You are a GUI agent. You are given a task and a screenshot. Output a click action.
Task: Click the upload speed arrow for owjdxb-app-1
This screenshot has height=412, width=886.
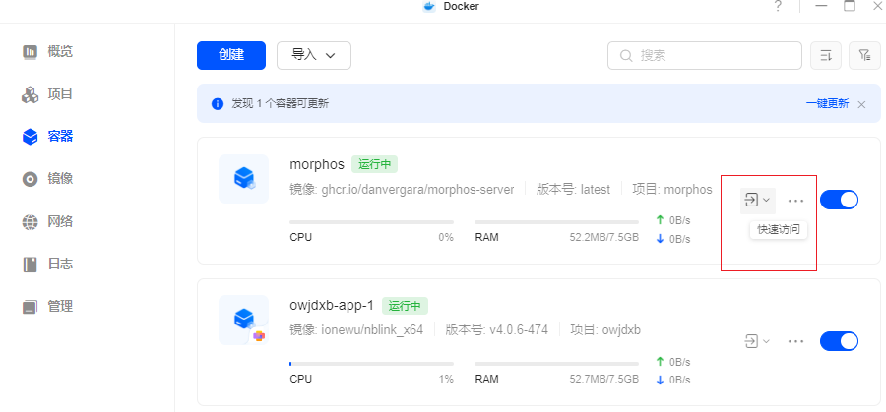point(660,361)
